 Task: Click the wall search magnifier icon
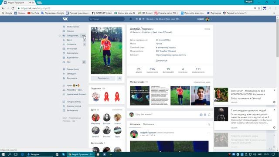click(209, 124)
